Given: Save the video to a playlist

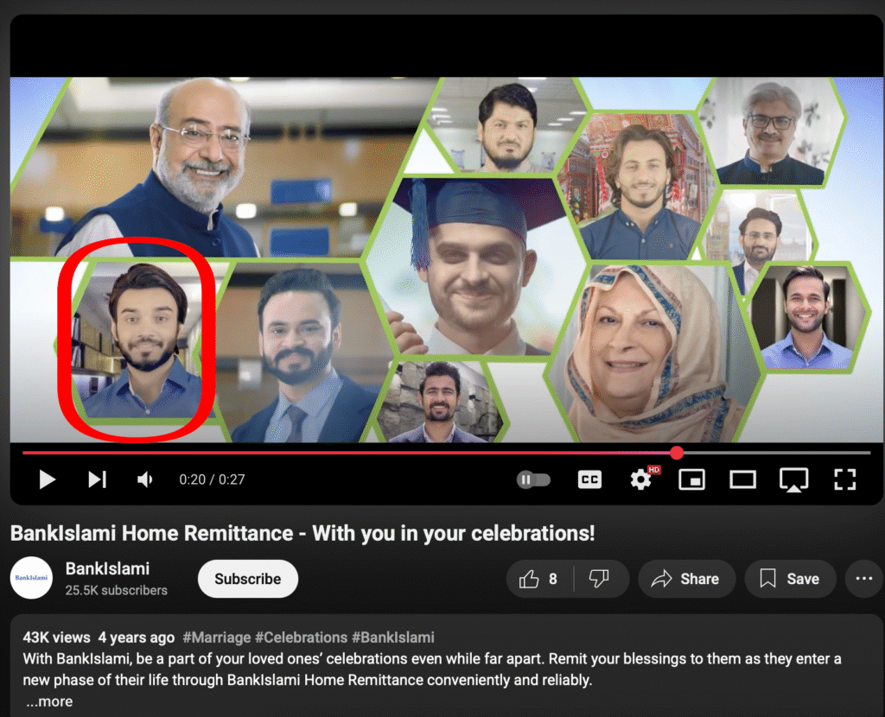Looking at the screenshot, I should coord(789,579).
